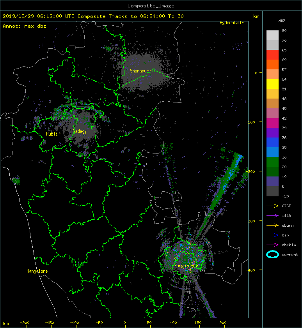Click the 200 x-axis tick label
The height and width of the screenshot is (328, 302).
[x=223, y=323]
